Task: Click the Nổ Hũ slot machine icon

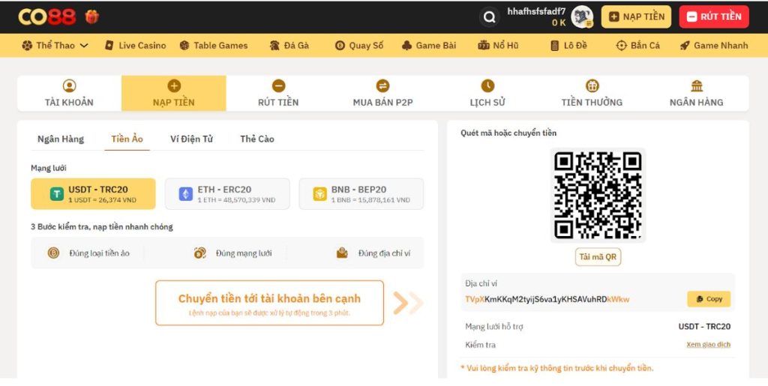Action: (484, 46)
